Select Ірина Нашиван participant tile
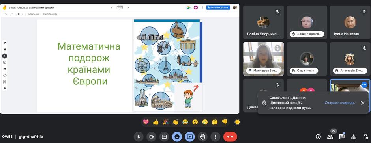The image size is (371, 143). click(350, 22)
